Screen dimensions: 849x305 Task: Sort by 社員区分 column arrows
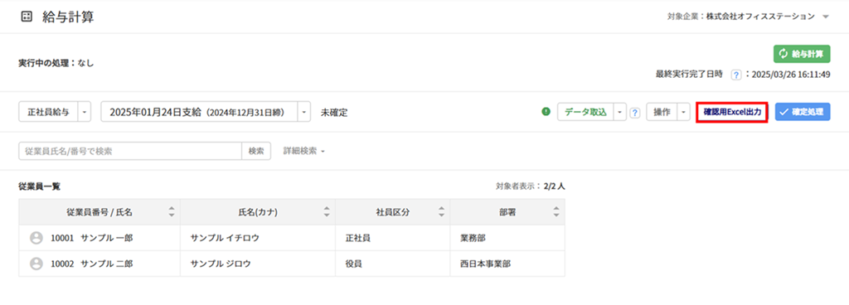(441, 212)
